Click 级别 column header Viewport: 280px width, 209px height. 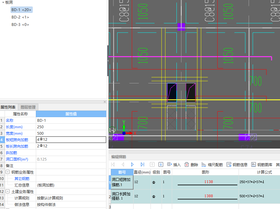pos(156,172)
